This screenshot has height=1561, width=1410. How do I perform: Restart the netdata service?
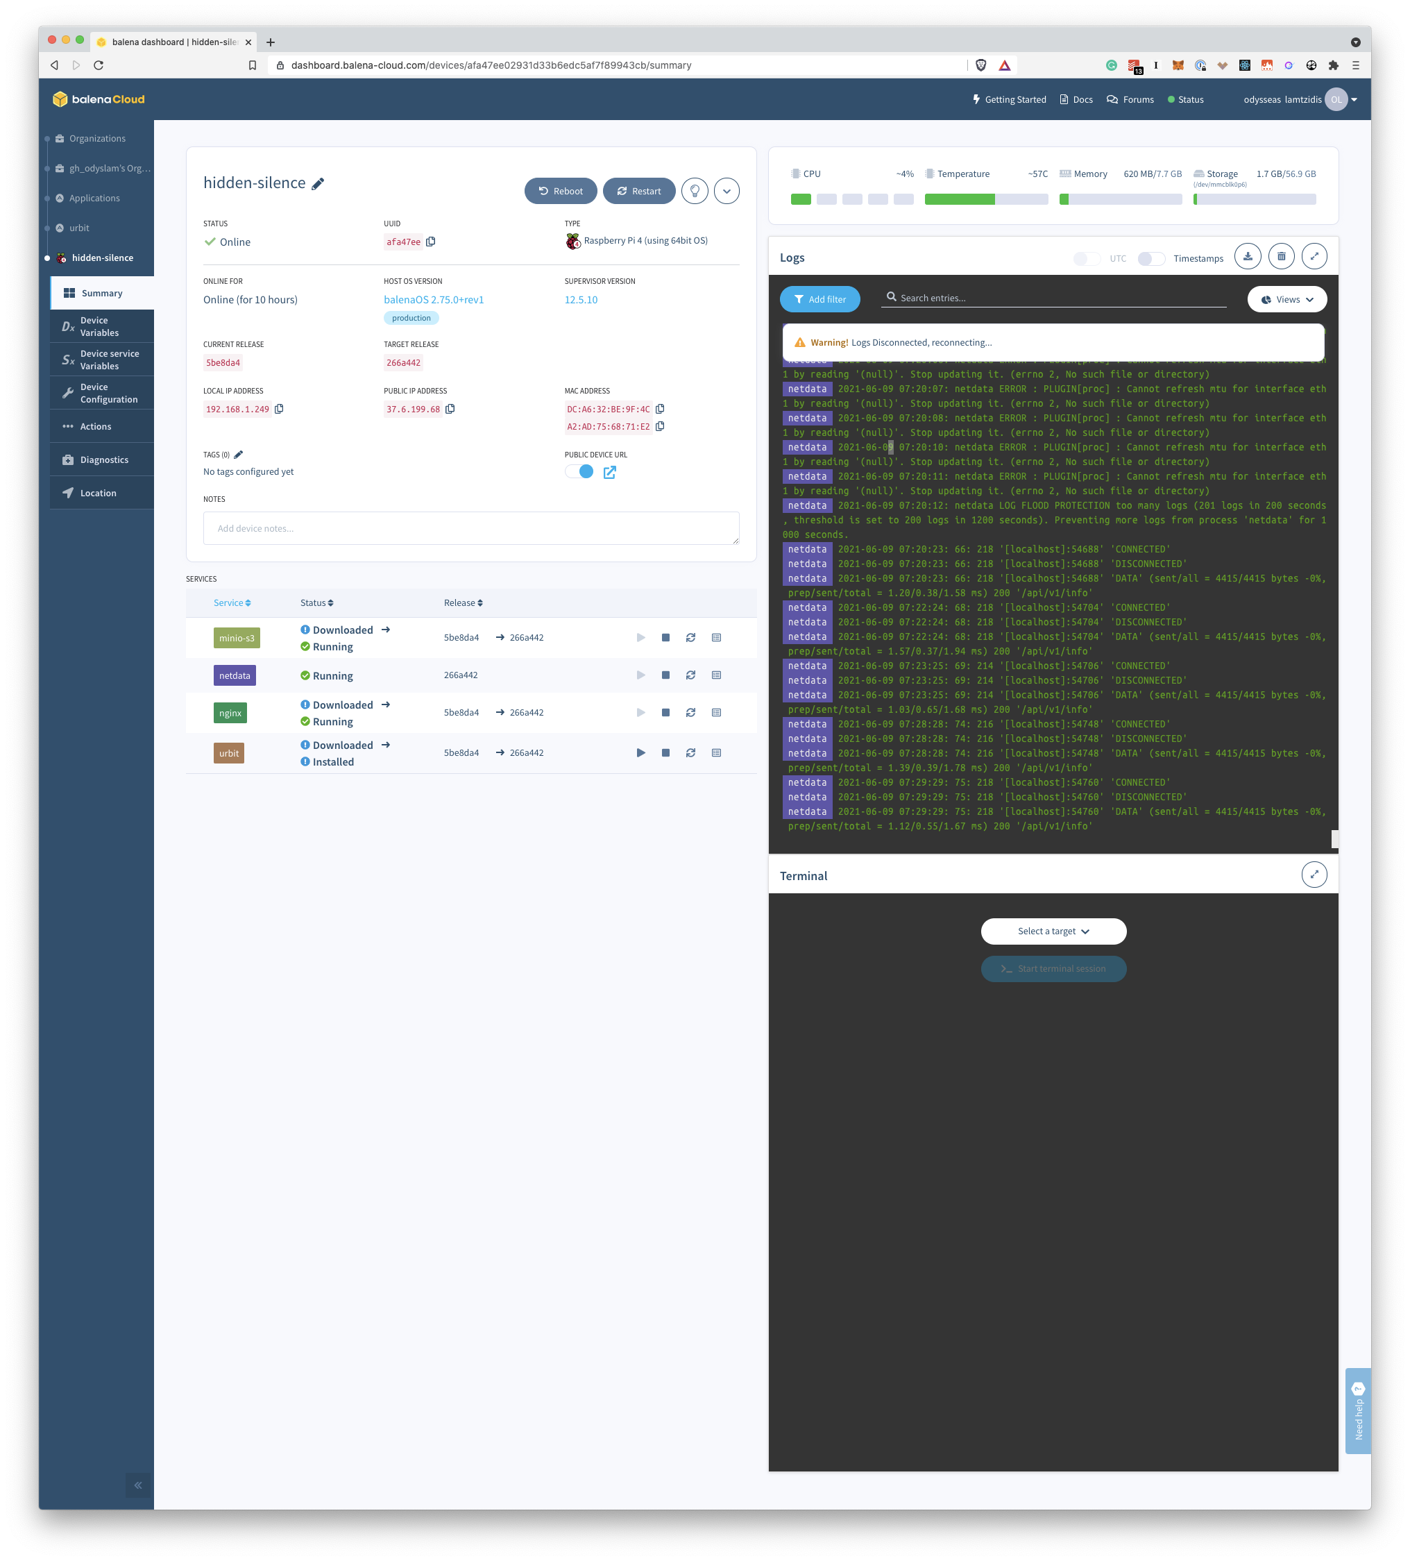[x=690, y=675]
